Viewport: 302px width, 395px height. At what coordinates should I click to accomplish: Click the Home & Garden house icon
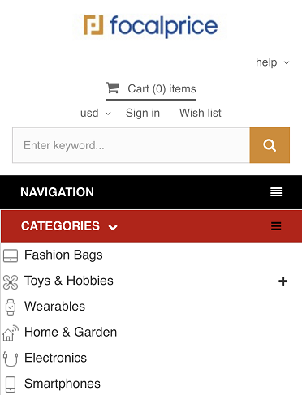(x=11, y=333)
